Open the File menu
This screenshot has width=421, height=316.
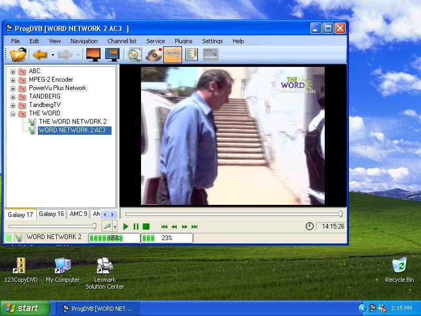(x=15, y=41)
